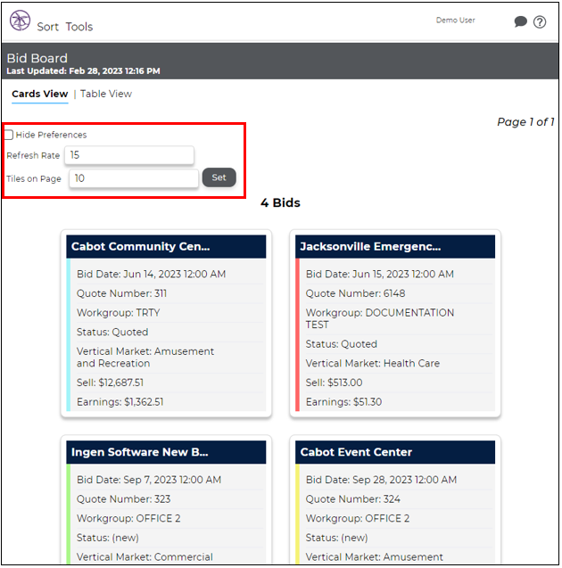Click the Refresh Rate input field

click(x=129, y=155)
